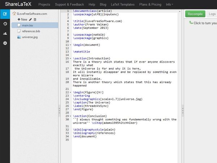The image size is (217, 163).
Task: Click the universe.jpg image file icon
Action: [x=19, y=37]
